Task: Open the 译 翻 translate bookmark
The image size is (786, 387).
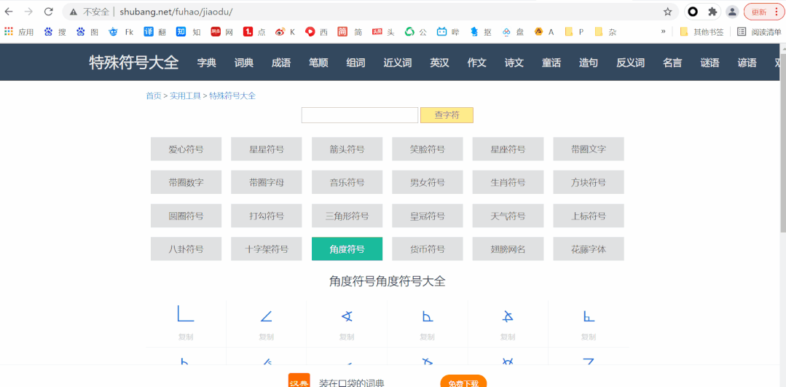Action: click(154, 32)
